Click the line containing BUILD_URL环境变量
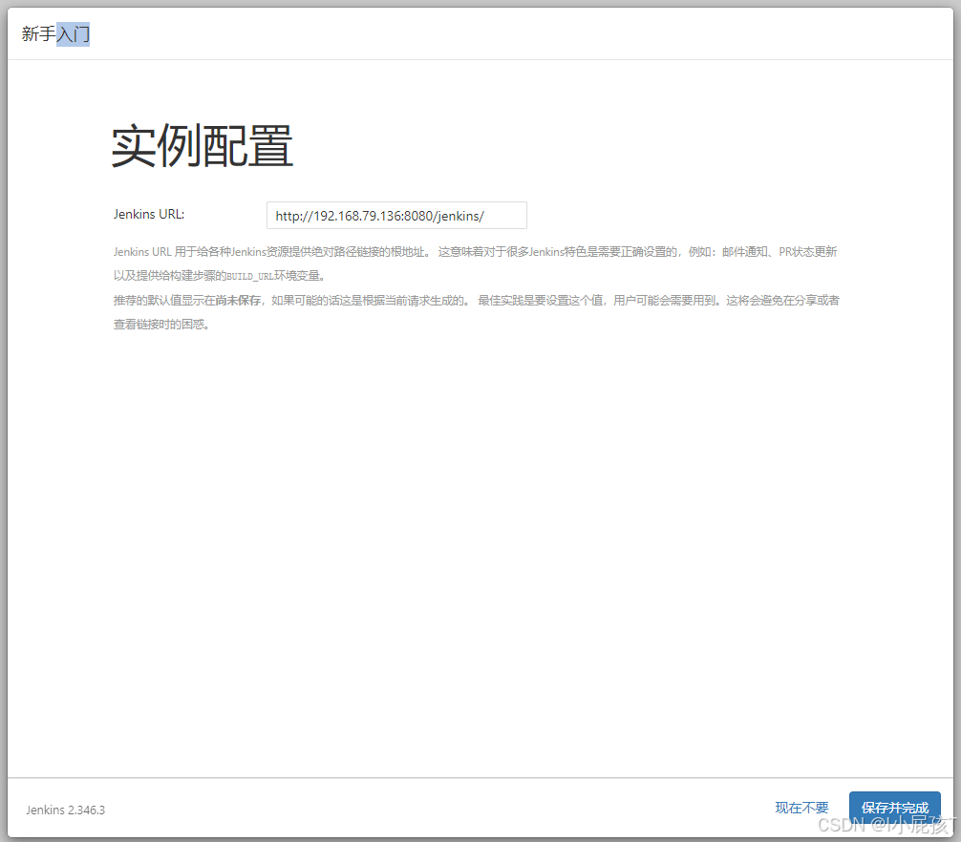961x842 pixels. pos(220,276)
